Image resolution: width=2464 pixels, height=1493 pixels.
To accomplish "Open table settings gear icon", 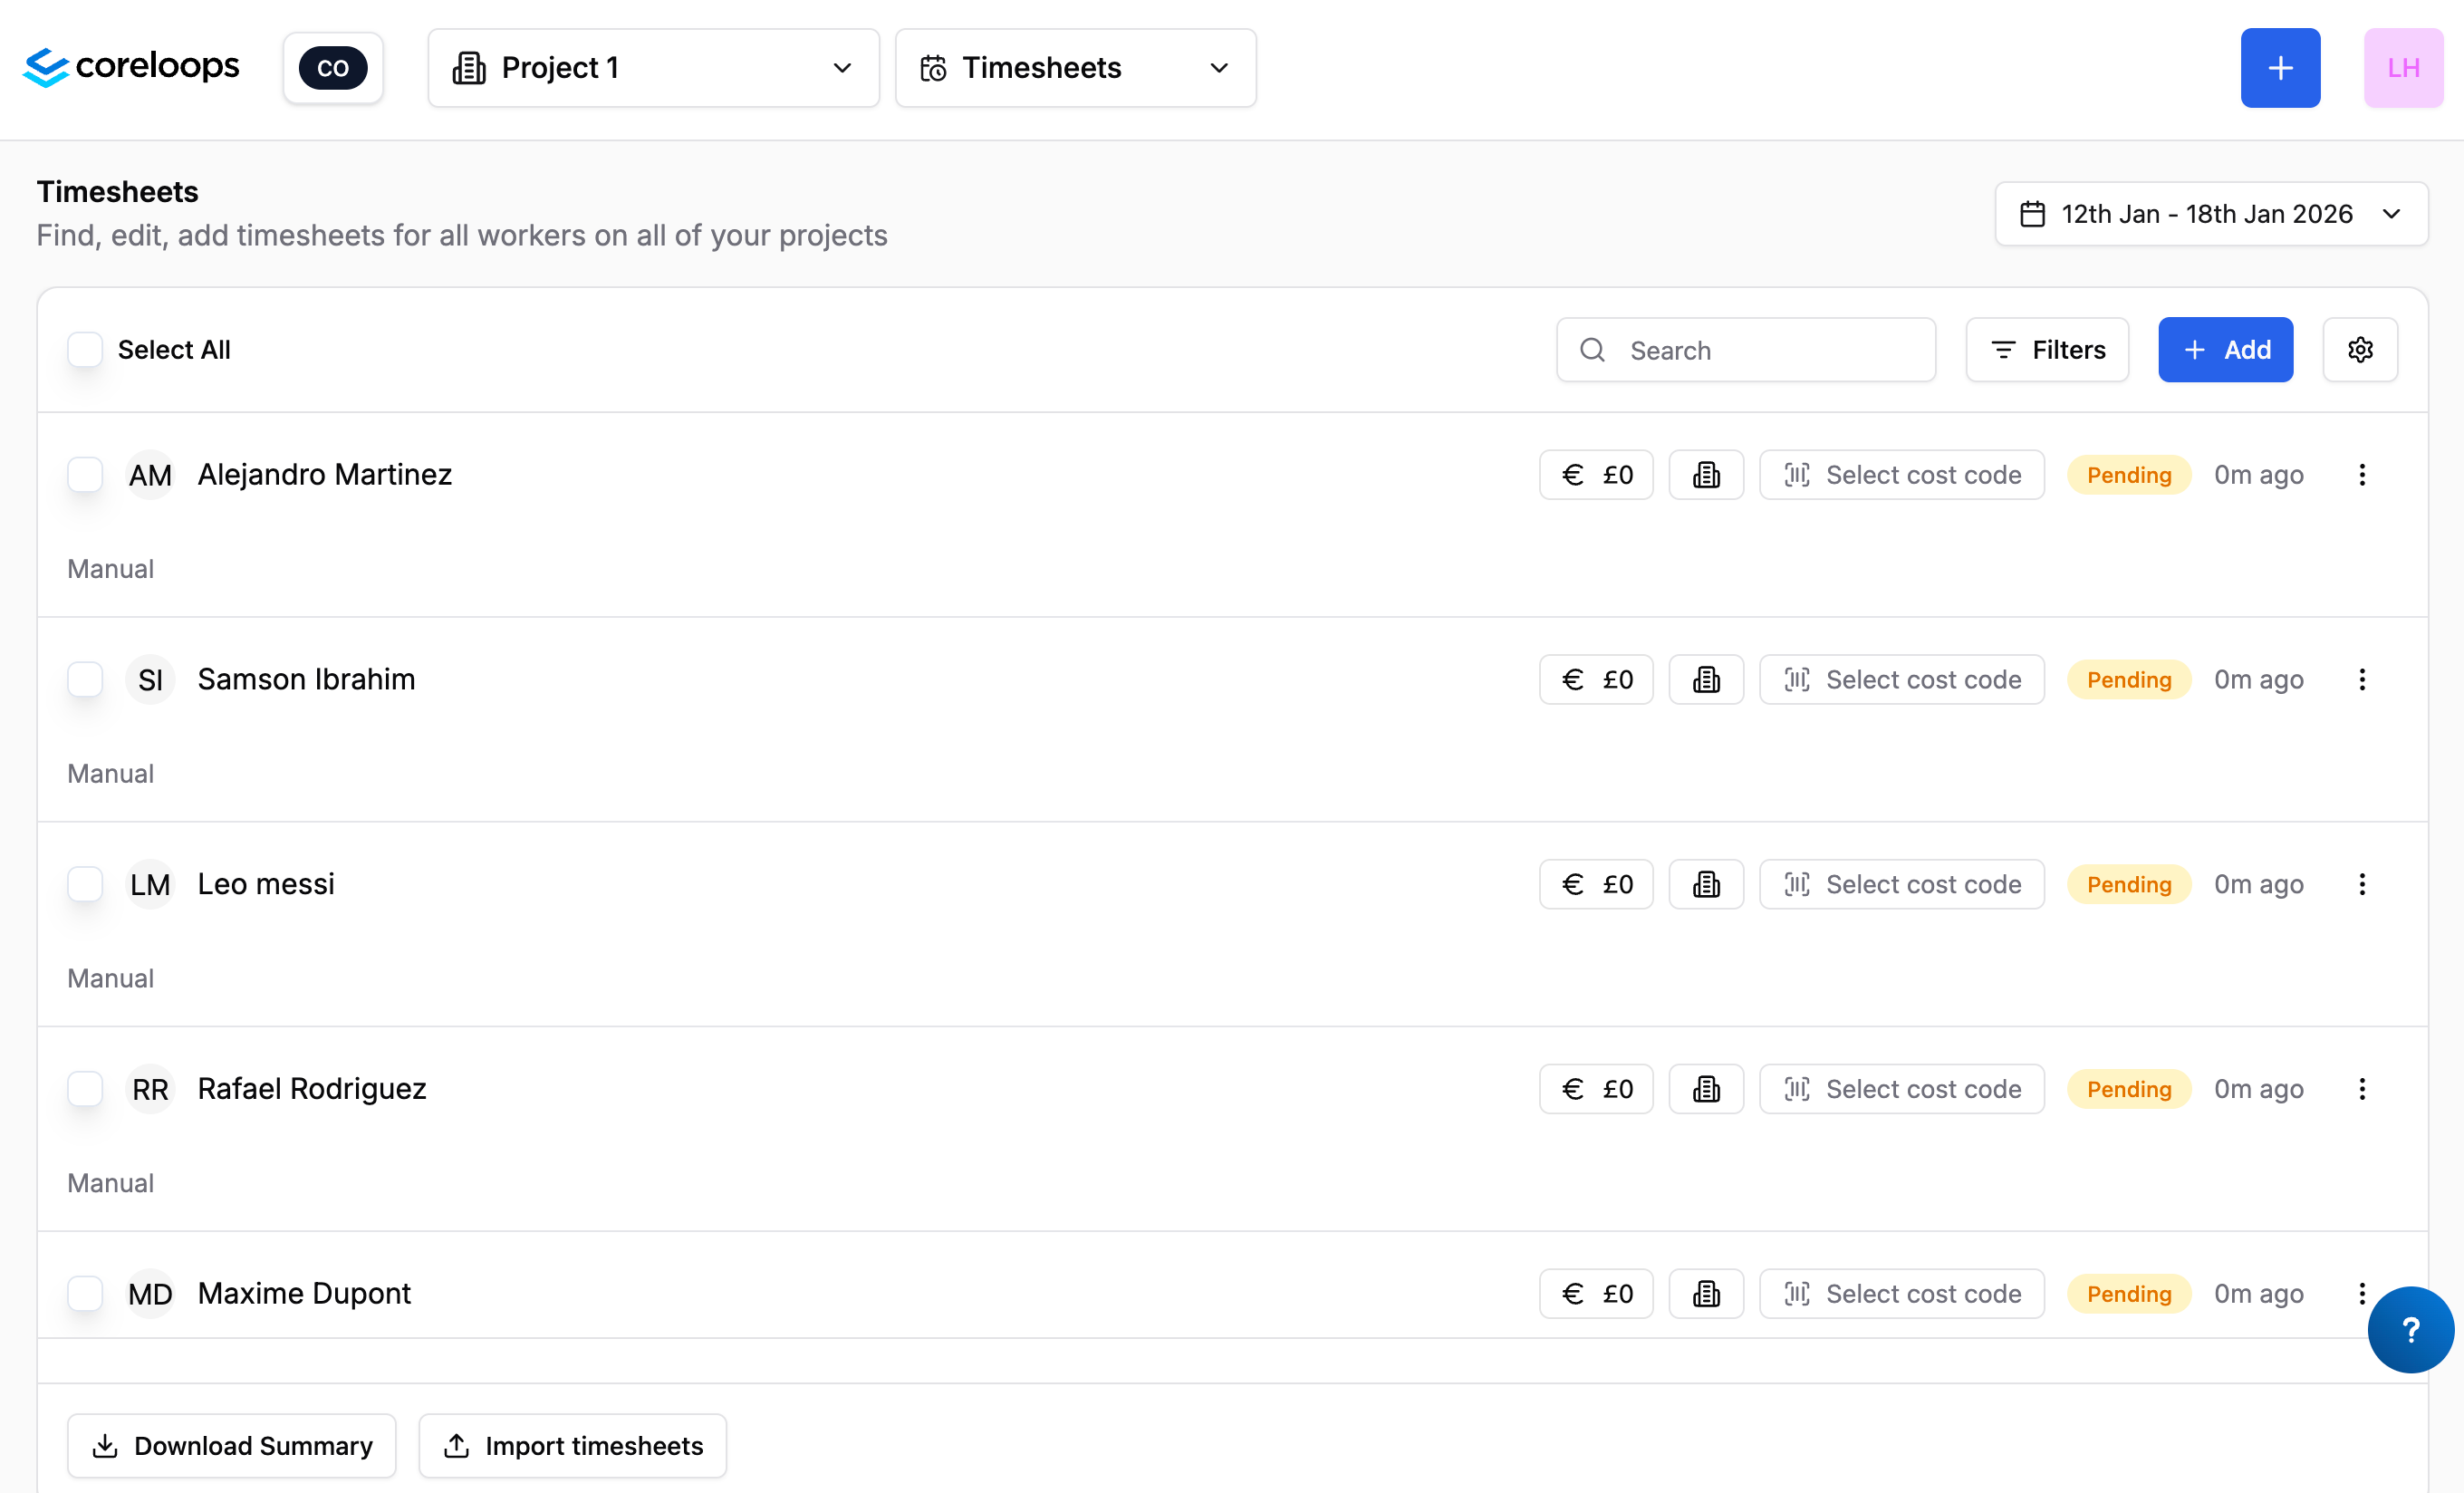I will (2360, 350).
